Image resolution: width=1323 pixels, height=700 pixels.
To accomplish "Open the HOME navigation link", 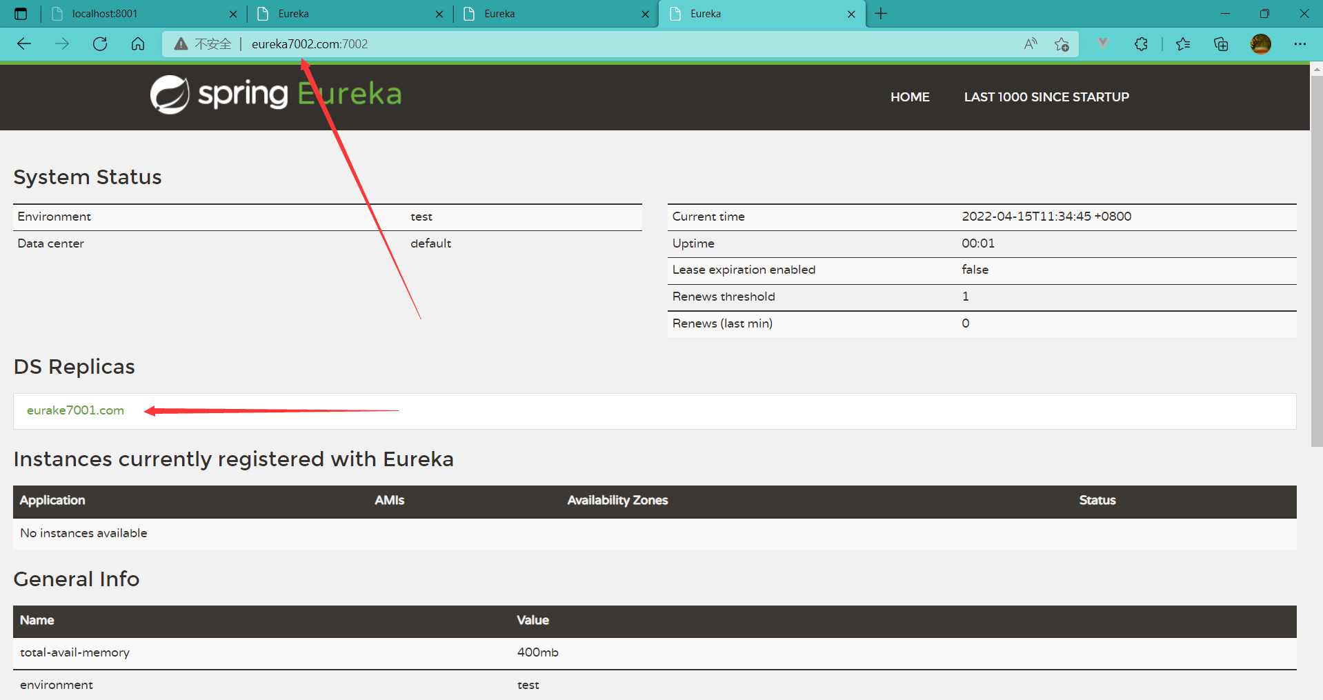I will (x=910, y=97).
